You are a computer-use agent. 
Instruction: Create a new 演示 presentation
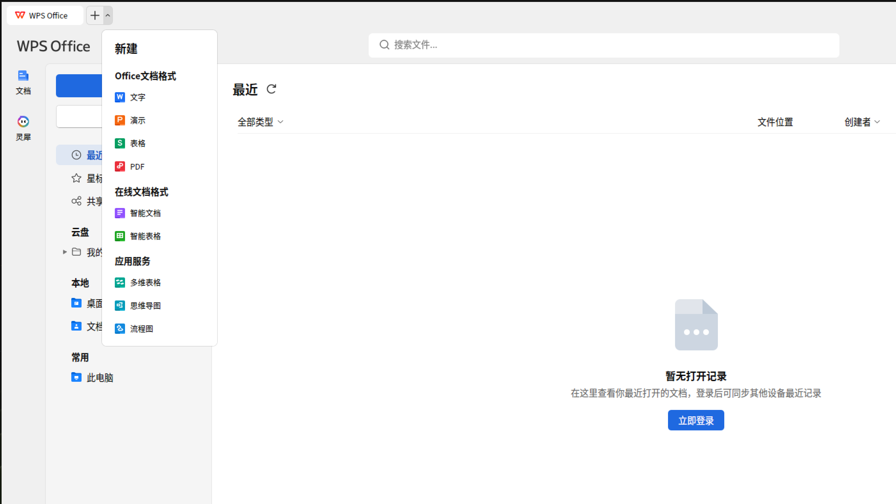point(137,120)
